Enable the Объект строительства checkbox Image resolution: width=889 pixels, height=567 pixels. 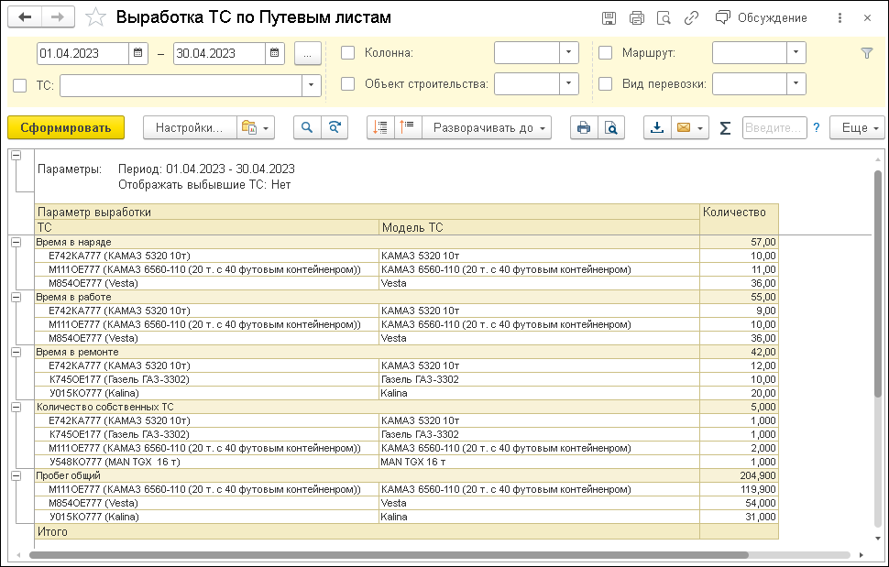347,84
